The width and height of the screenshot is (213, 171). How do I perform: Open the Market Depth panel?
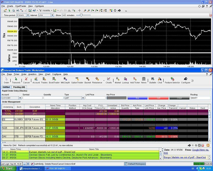click(x=65, y=79)
